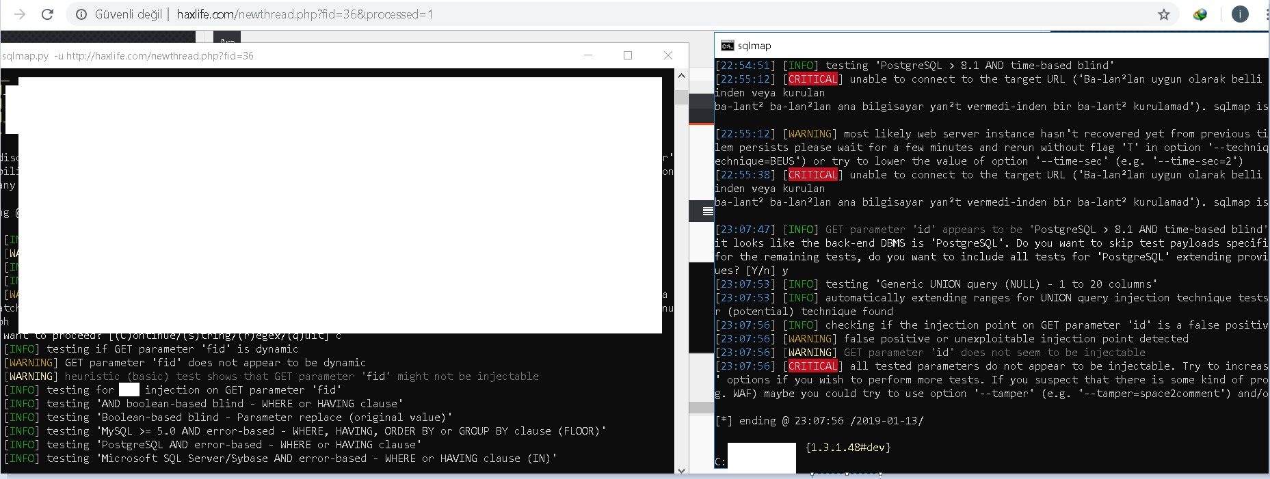The image size is (1270, 479).
Task: Click 'PostgreSQL AND error-based - WHERE or HAVING clause' line
Action: click(x=213, y=445)
